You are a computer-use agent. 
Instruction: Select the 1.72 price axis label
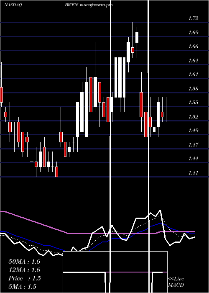click(x=193, y=18)
